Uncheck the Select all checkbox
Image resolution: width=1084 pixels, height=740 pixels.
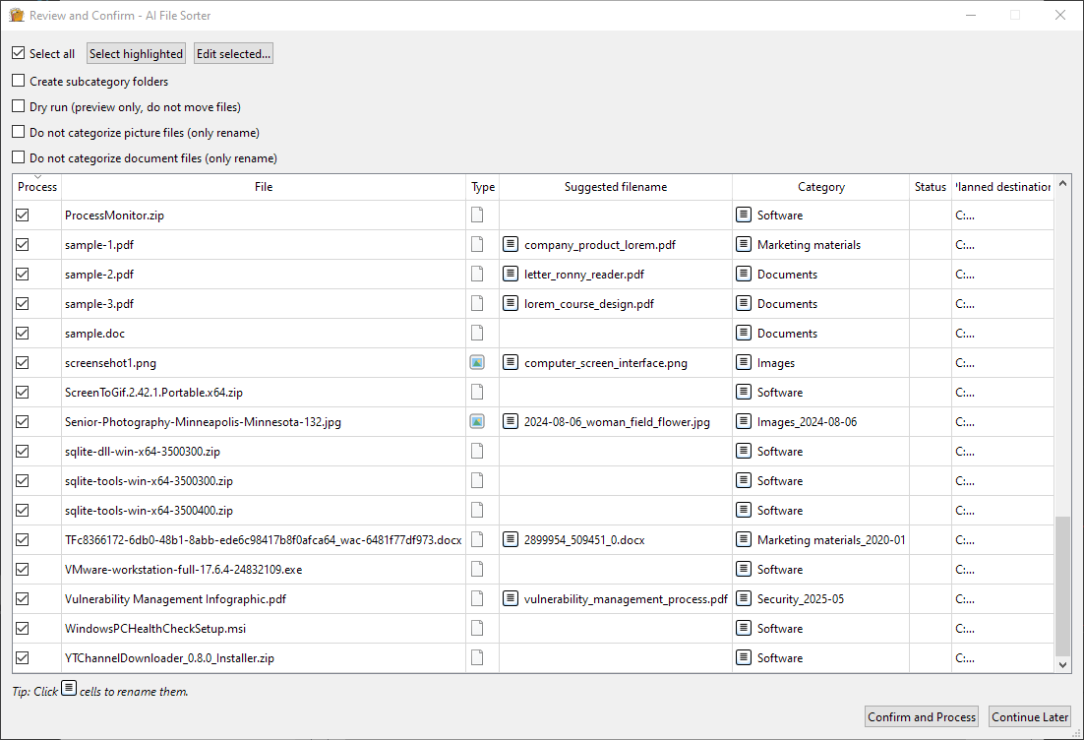19,53
